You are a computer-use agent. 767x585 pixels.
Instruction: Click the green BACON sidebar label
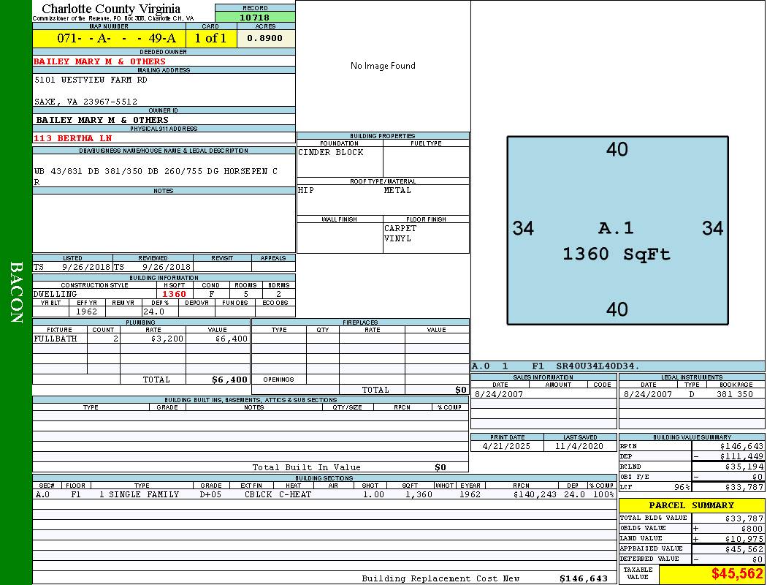[17, 292]
